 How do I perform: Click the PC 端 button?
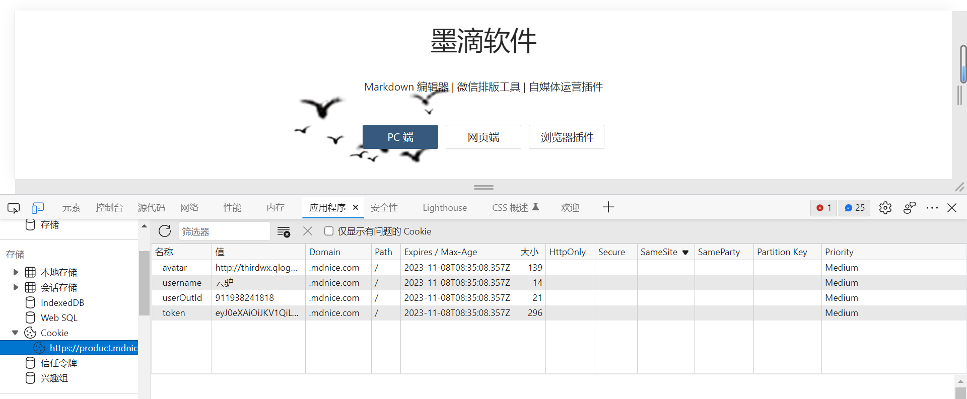[400, 137]
